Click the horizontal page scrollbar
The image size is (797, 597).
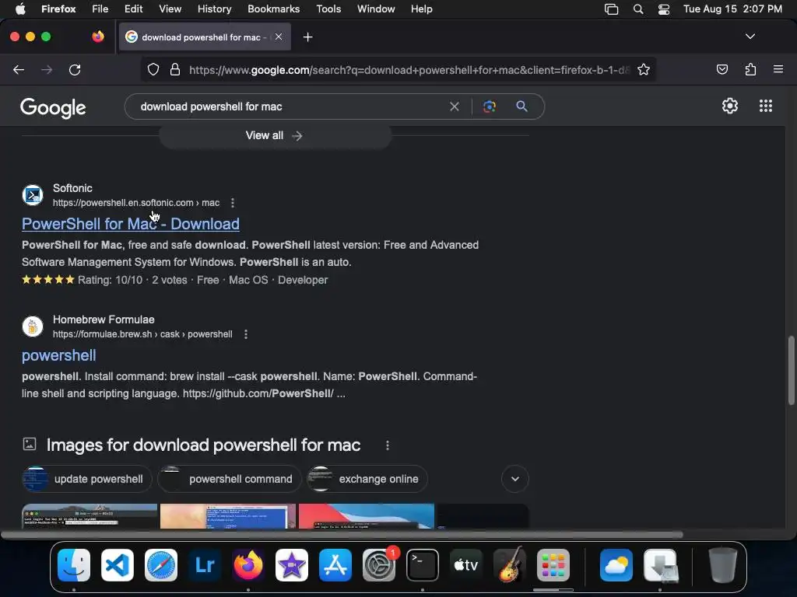pos(342,535)
